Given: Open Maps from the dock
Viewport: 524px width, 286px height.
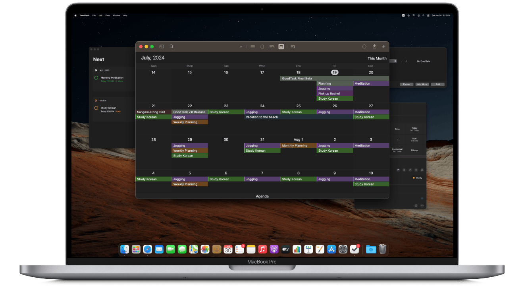Looking at the screenshot, I should click(193, 249).
